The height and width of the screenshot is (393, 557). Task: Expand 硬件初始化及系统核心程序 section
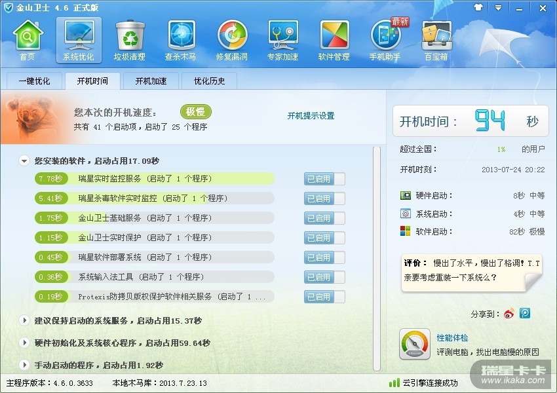tap(24, 343)
